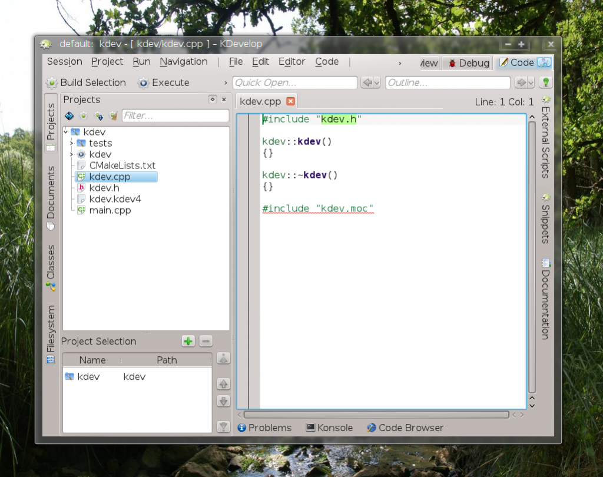Open the Navigation menu

[184, 62]
